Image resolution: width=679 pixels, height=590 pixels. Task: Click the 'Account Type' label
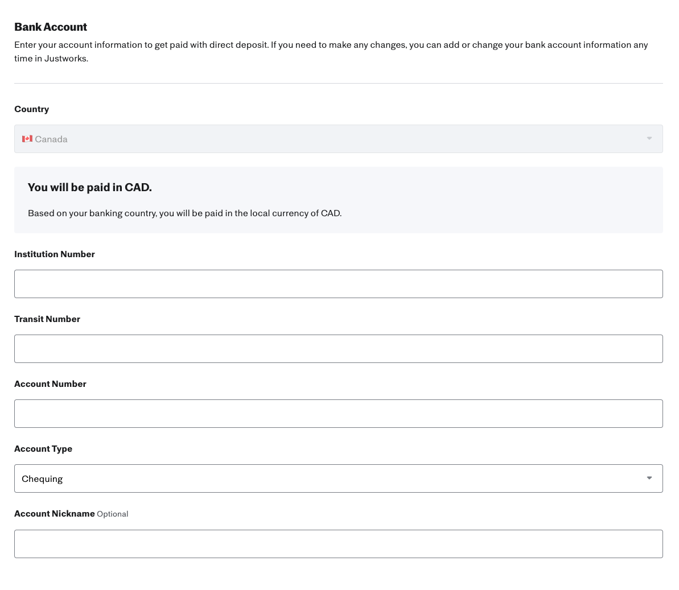43,449
